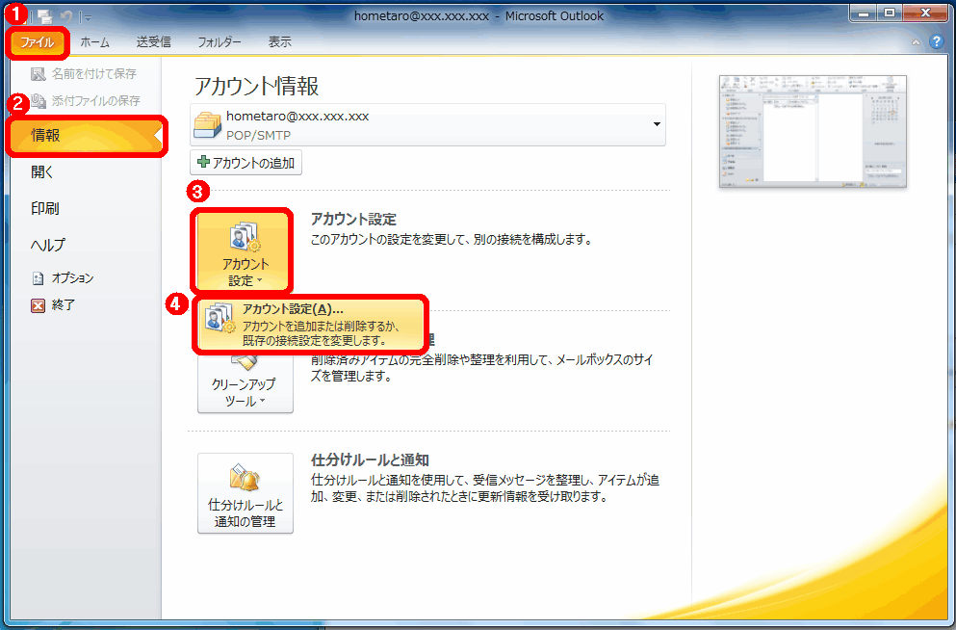This screenshot has height=630, width=956.
Task: Click the アカウント情報 heading
Action: coord(257,86)
